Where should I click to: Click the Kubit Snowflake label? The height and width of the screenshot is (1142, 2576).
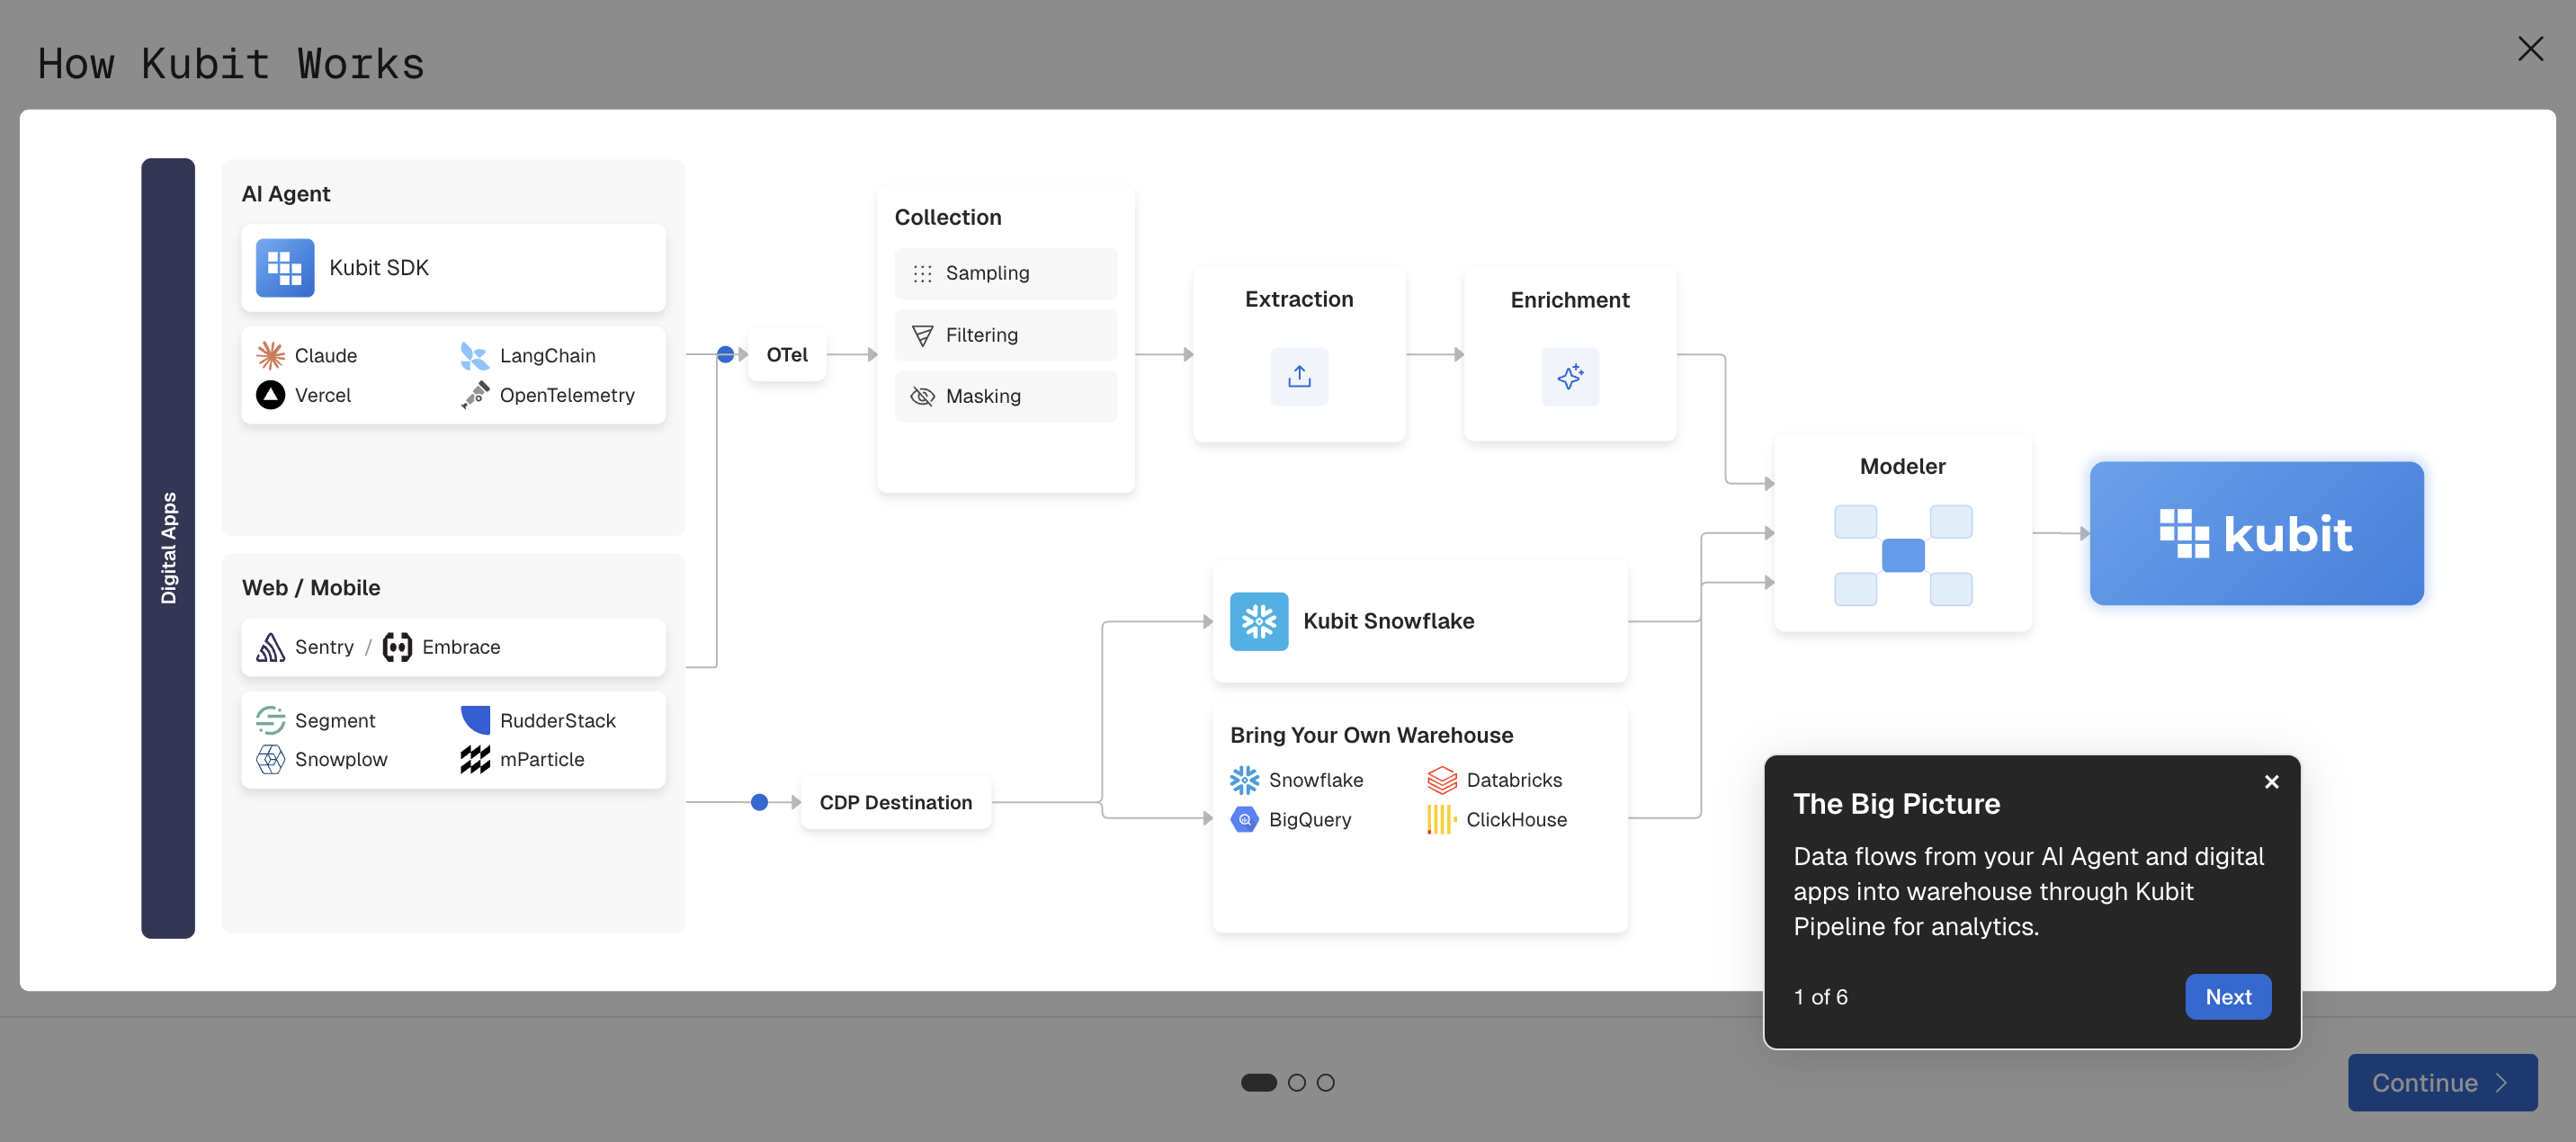coord(1388,621)
